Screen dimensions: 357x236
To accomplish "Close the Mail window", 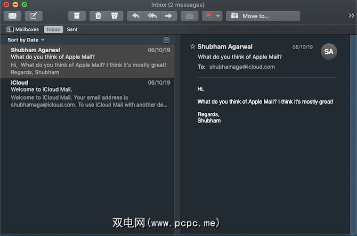I will point(6,4).
